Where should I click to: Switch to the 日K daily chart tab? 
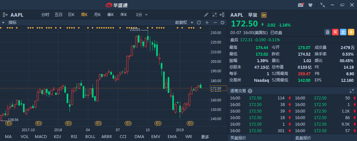click(x=71, y=15)
